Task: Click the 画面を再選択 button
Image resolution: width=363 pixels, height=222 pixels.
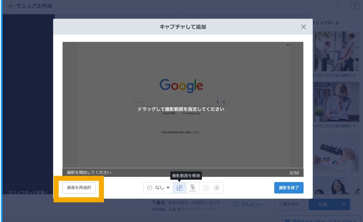Action: 79,188
